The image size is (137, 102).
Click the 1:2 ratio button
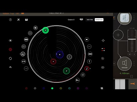(x=26, y=69)
